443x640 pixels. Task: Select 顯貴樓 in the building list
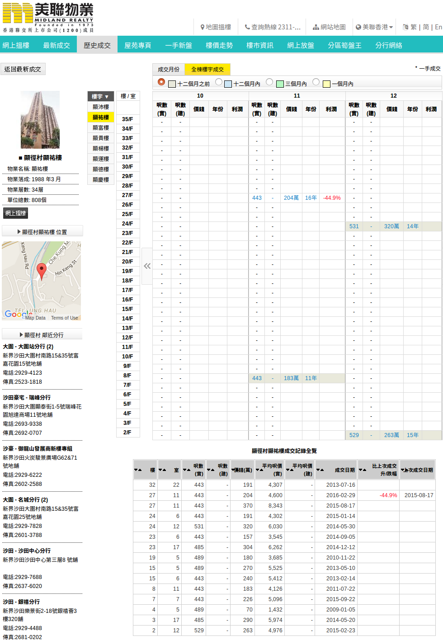click(x=100, y=138)
